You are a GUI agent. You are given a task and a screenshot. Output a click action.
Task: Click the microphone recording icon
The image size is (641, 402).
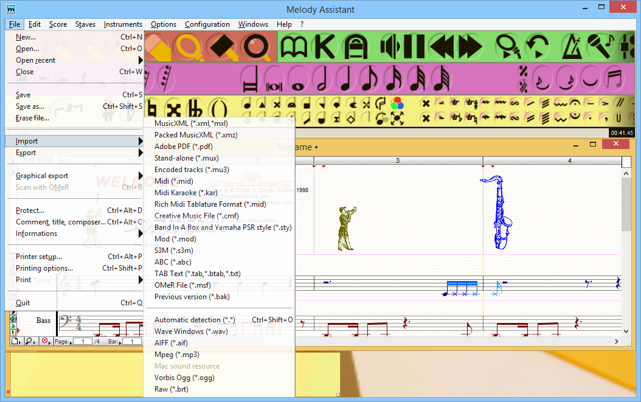pos(600,46)
